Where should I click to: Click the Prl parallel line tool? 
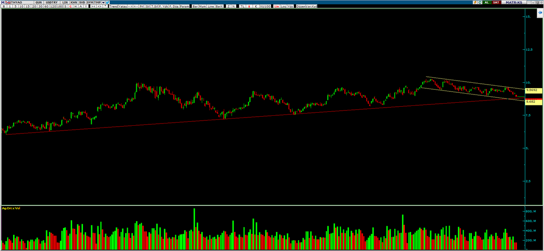pyautogui.click(x=142, y=6)
